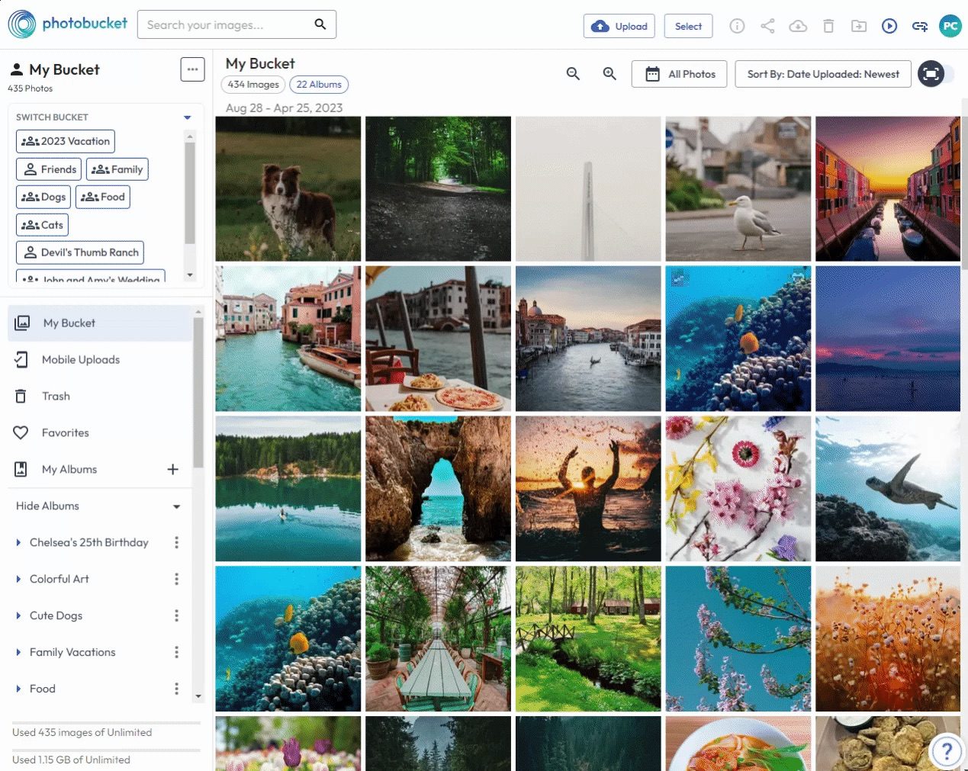
Task: Open Favorites in the sidebar
Action: [66, 432]
